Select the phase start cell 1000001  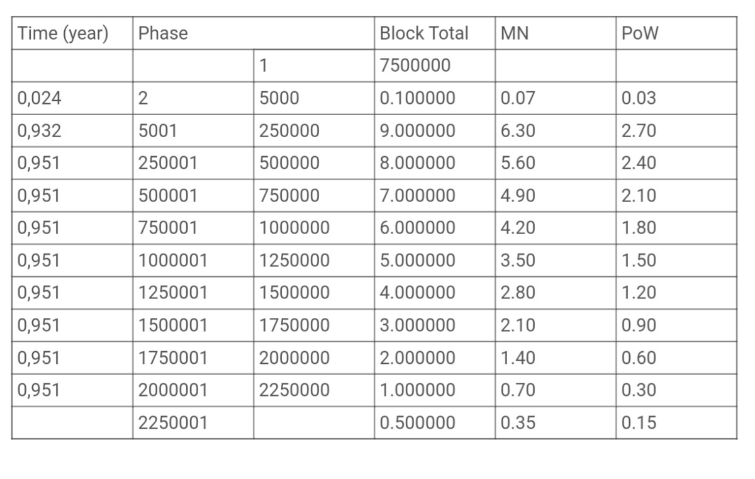tap(193, 261)
